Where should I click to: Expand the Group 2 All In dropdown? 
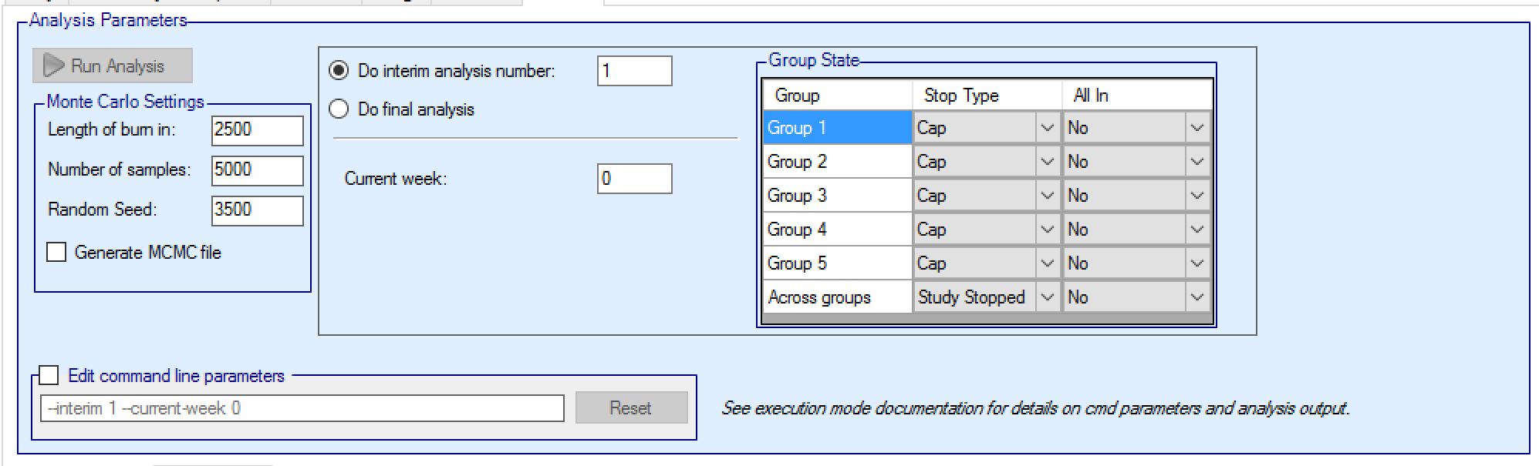click(x=1196, y=162)
